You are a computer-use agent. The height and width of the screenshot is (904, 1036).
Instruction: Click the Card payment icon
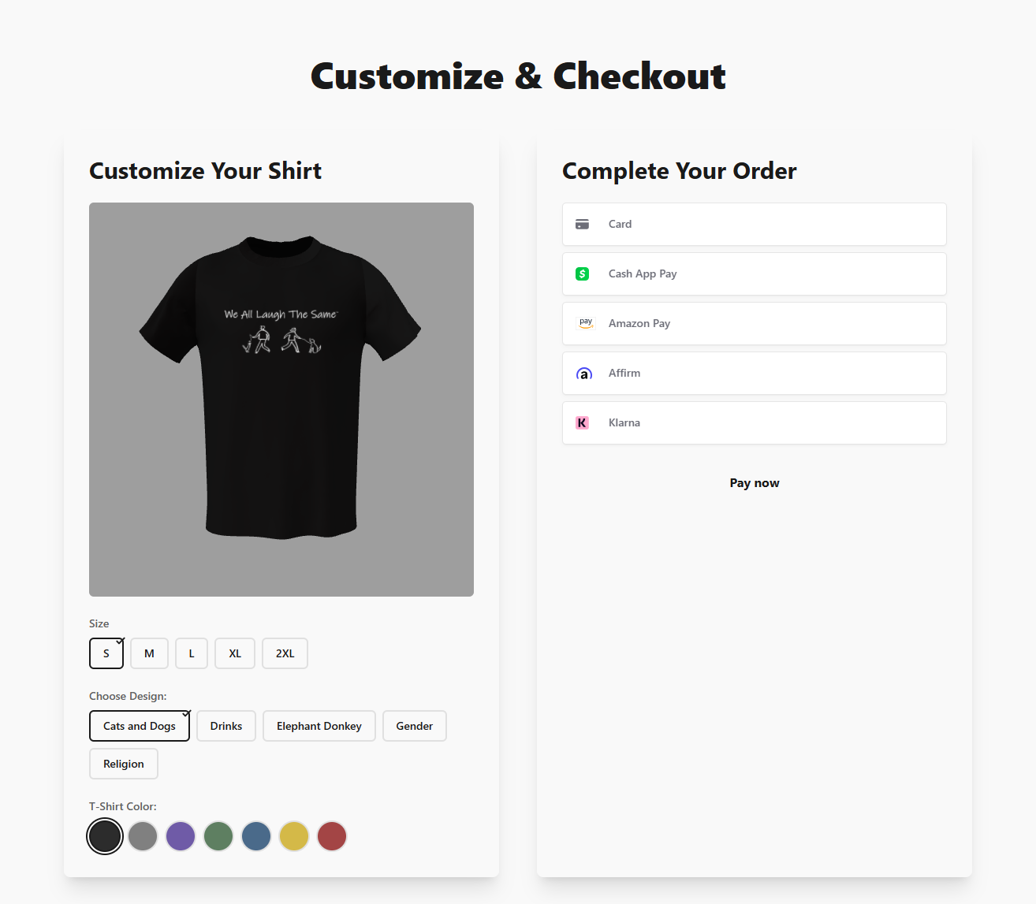(x=583, y=224)
